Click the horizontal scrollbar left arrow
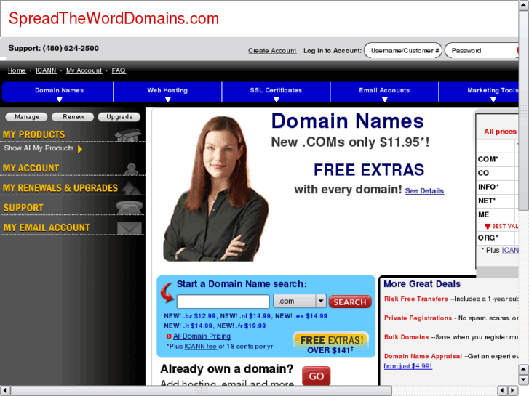 click(x=5, y=391)
